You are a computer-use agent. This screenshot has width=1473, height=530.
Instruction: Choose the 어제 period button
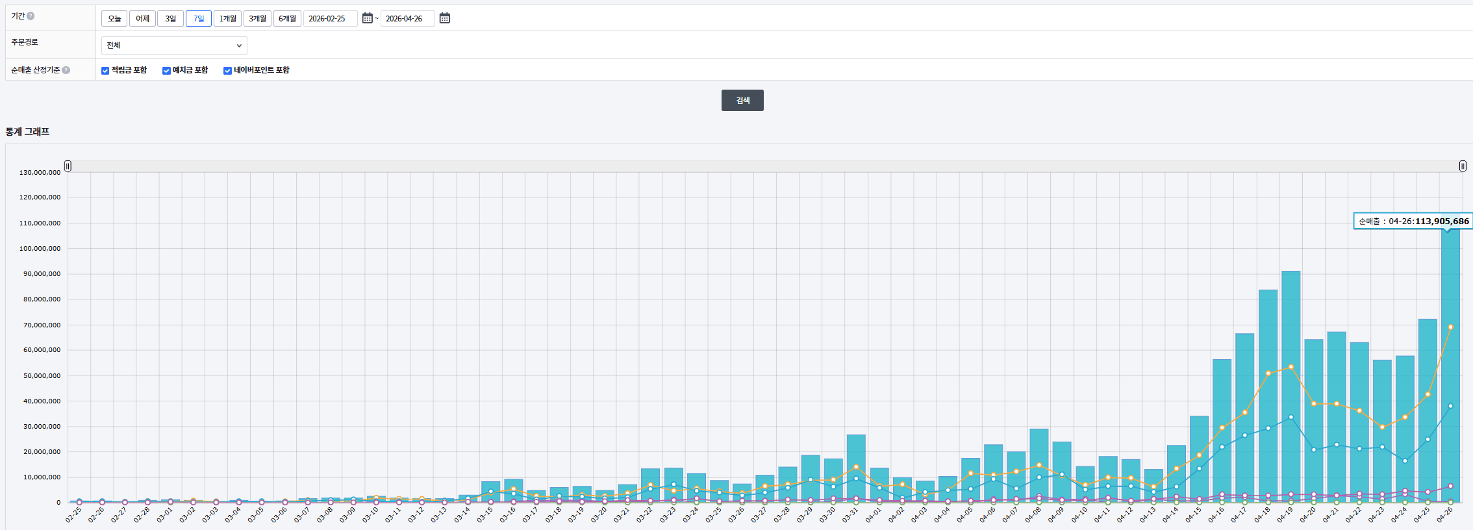click(x=142, y=19)
